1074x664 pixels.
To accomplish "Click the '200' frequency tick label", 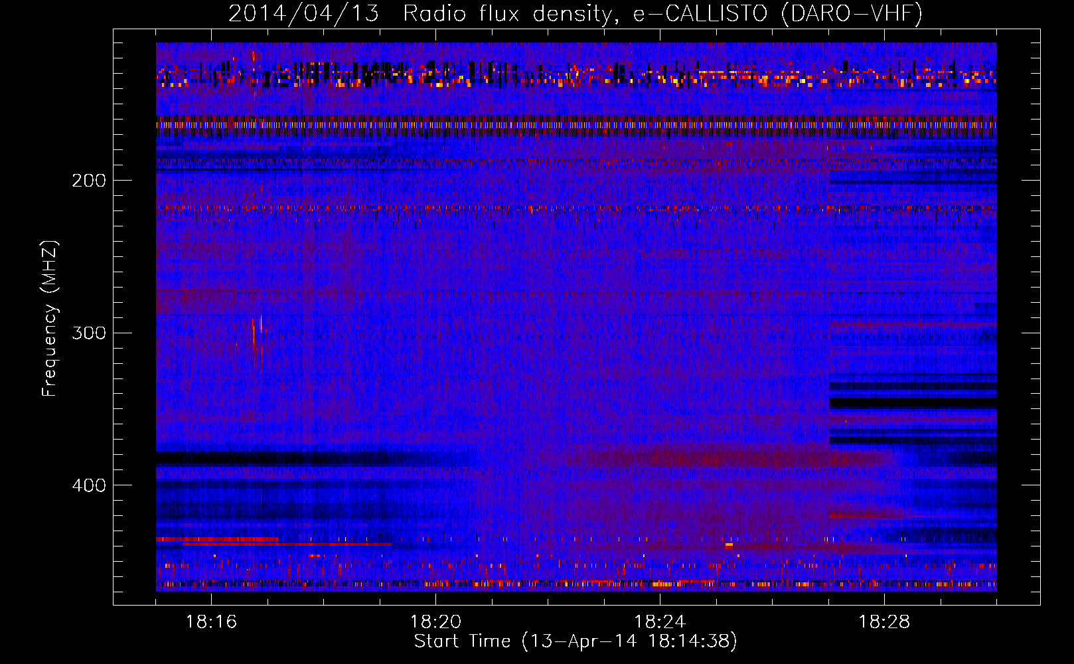I will (89, 181).
